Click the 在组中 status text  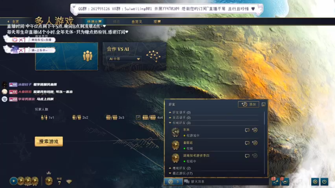(191, 161)
